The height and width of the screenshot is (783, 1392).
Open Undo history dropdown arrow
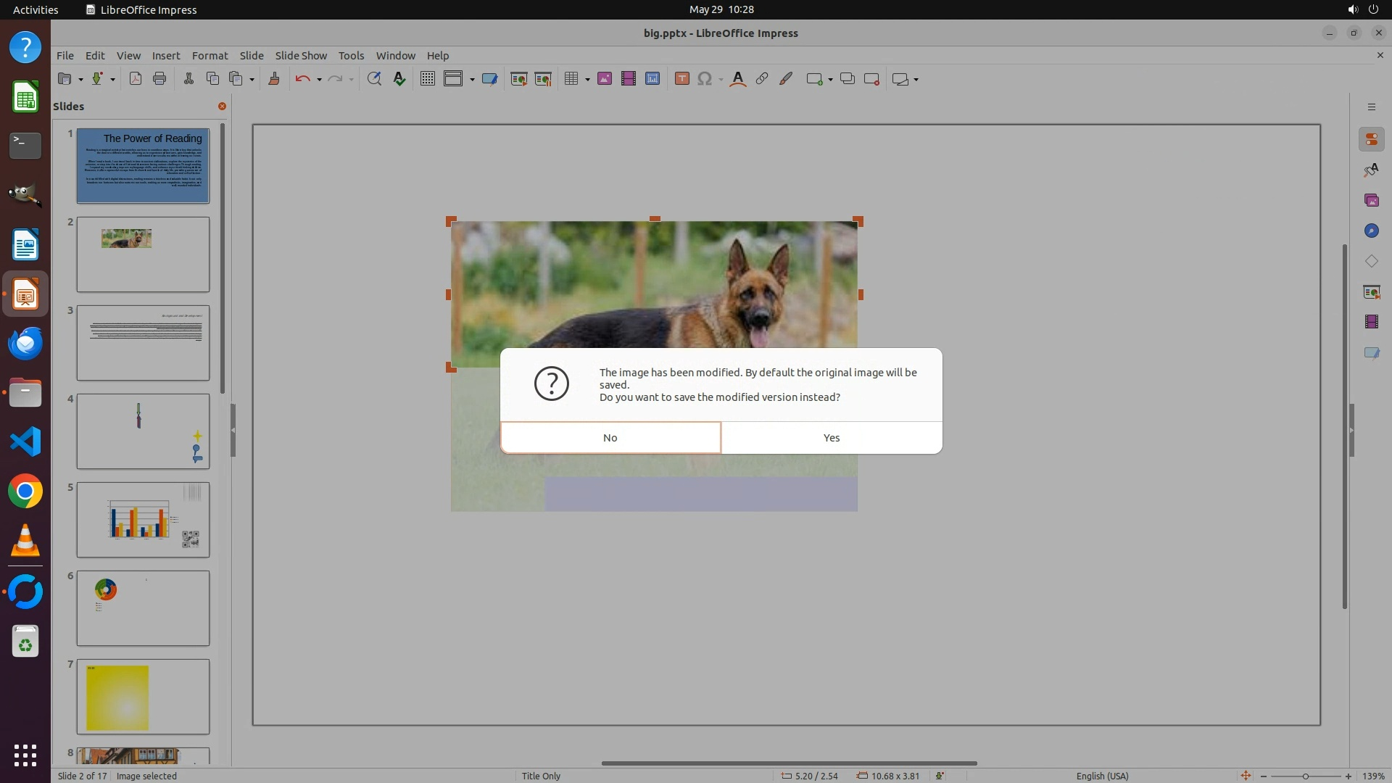(319, 80)
